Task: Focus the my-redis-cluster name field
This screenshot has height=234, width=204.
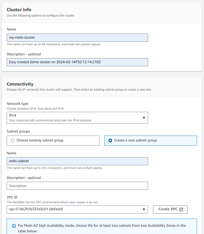Action: point(77,37)
